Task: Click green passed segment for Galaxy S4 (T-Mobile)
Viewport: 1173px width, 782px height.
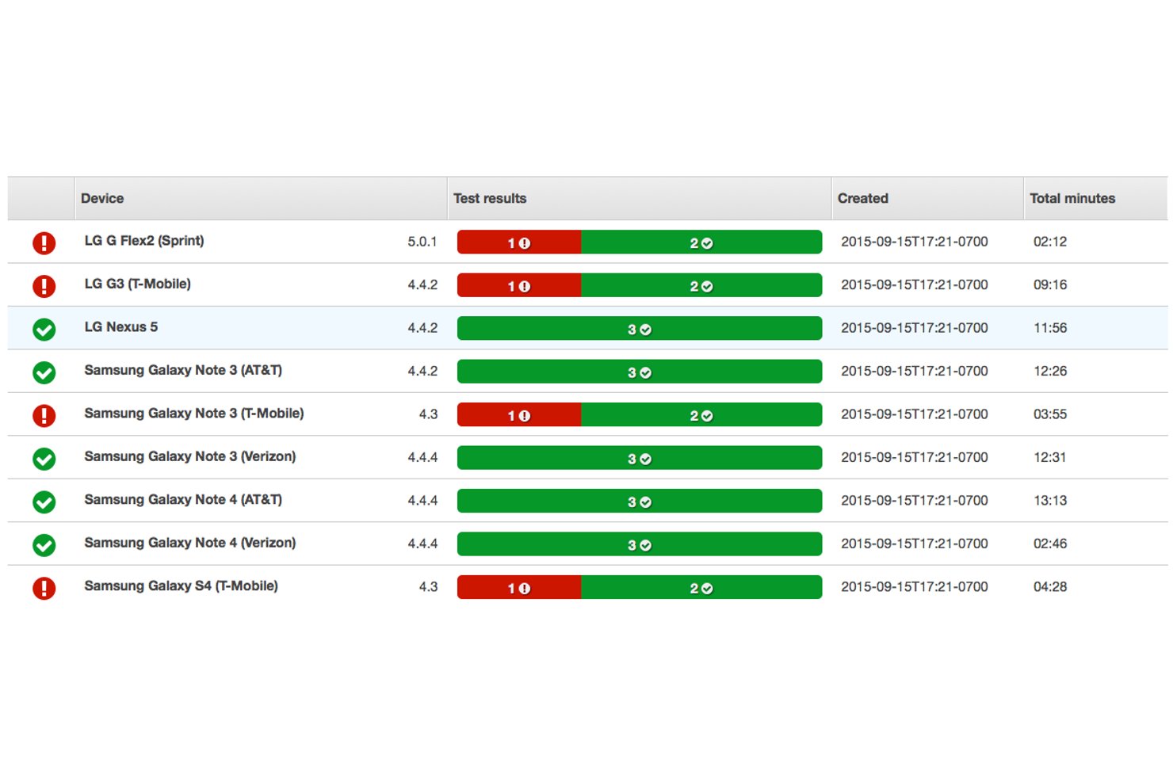Action: click(701, 588)
